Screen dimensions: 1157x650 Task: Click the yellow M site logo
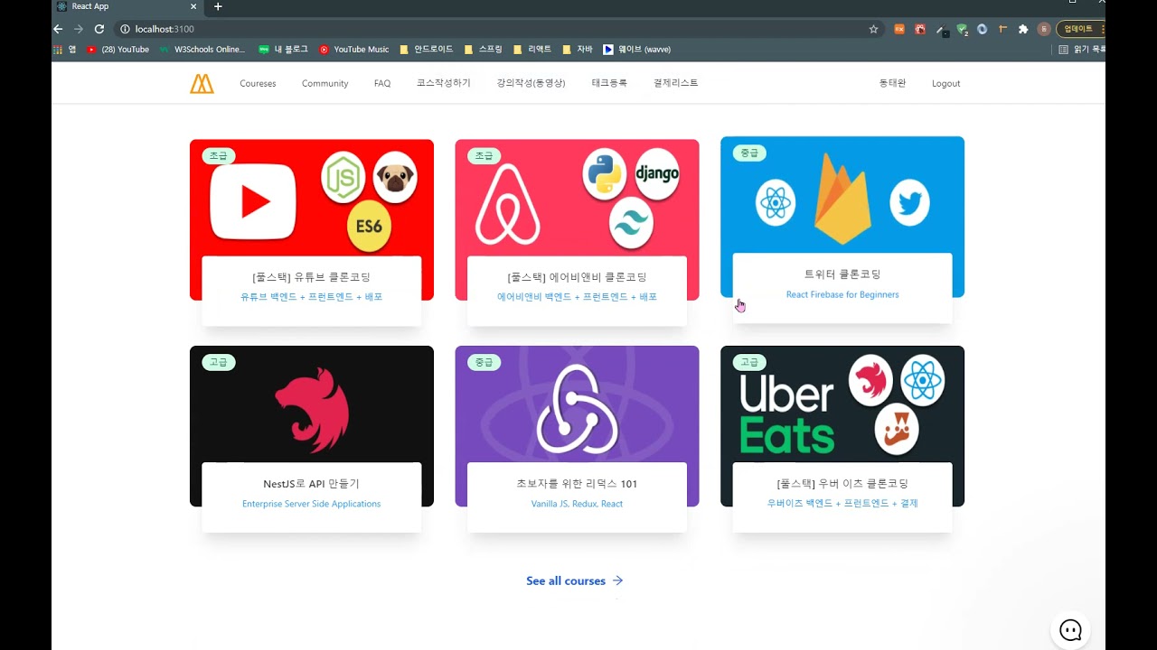tap(202, 84)
